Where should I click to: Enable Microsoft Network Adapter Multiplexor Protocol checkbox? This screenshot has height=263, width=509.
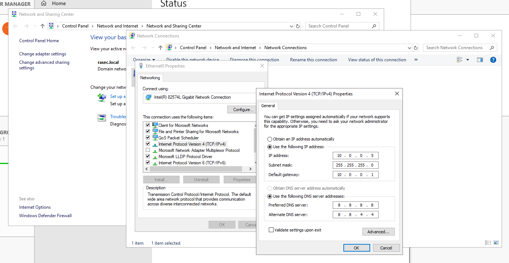[x=148, y=150]
